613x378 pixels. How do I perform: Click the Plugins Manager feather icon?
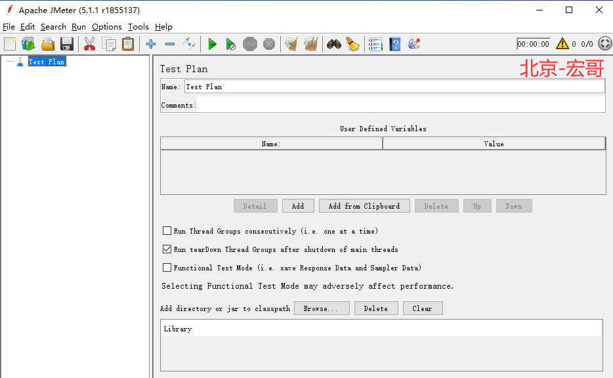click(x=413, y=44)
